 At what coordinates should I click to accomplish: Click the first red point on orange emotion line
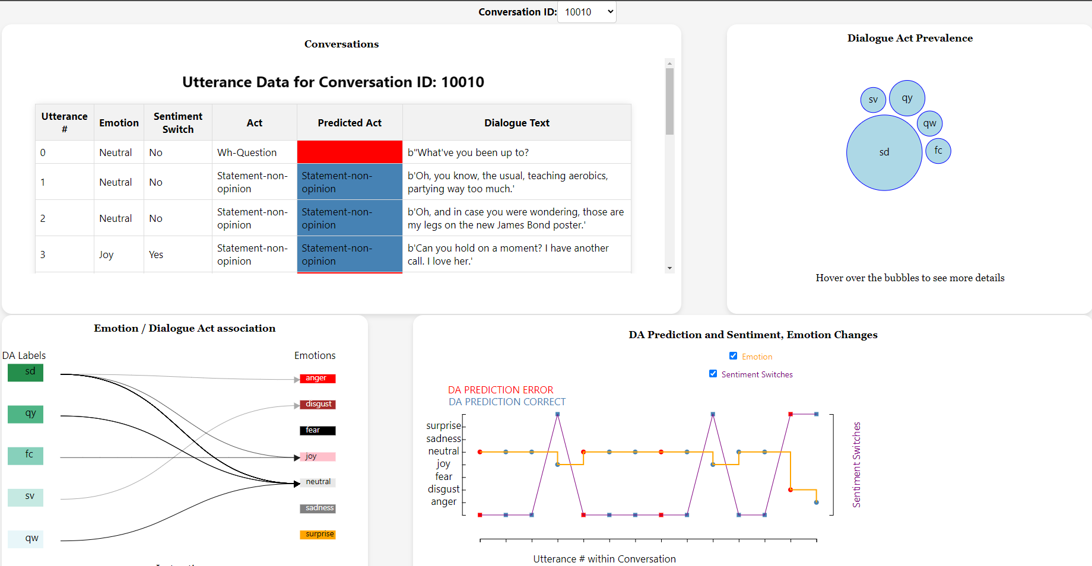(x=480, y=452)
